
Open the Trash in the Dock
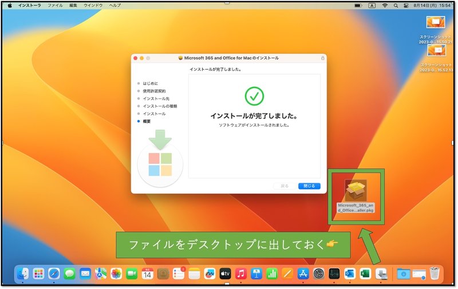[435, 274]
